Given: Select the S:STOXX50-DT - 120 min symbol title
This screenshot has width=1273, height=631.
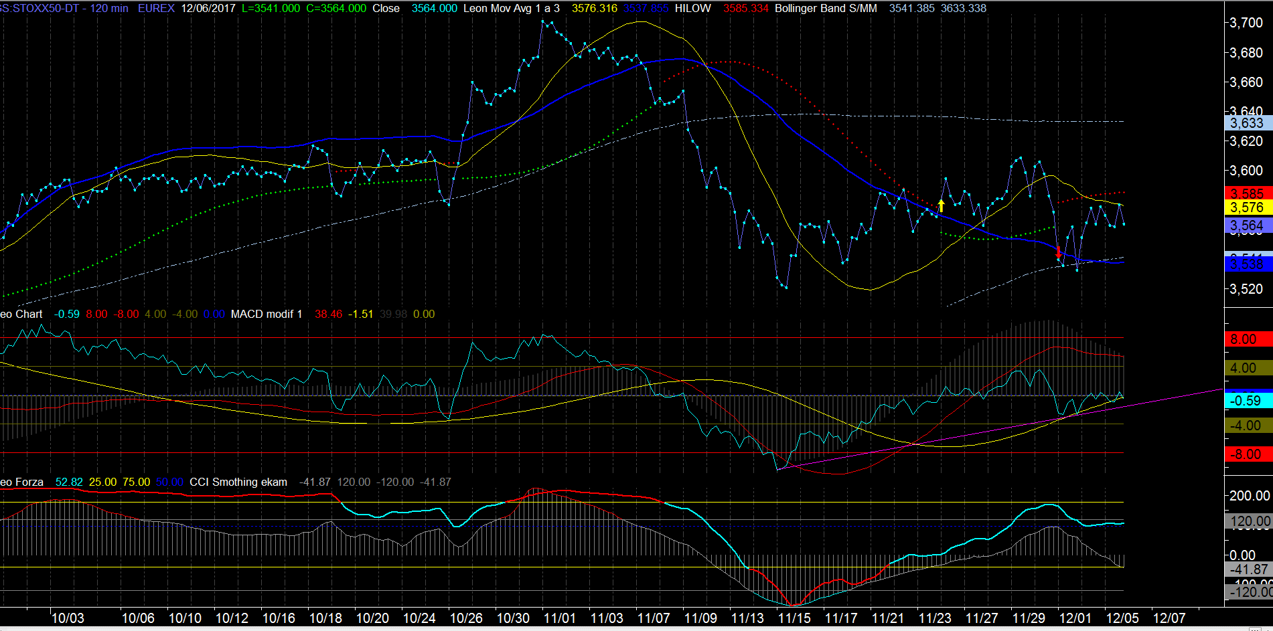Looking at the screenshot, I should (64, 8).
